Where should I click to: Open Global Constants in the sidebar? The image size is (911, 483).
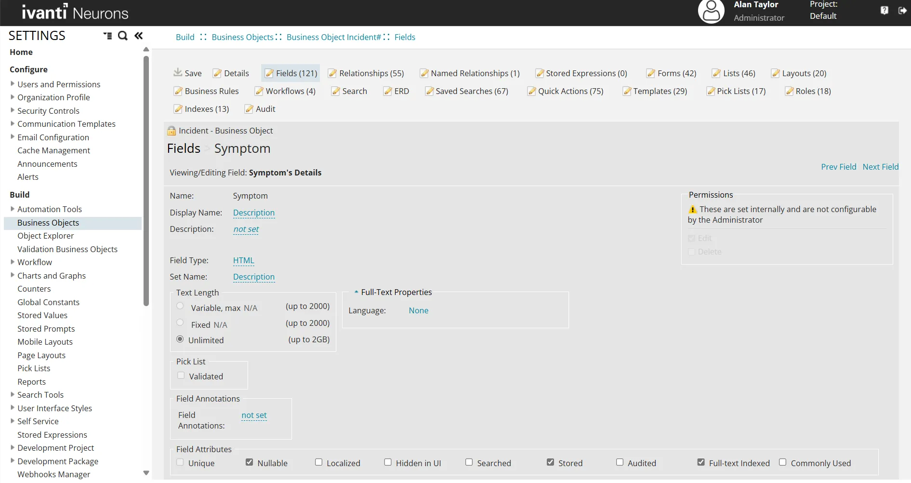click(x=49, y=302)
